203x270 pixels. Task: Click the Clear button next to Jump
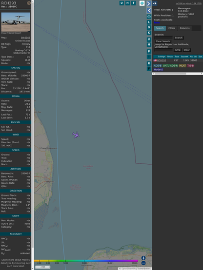(186, 50)
